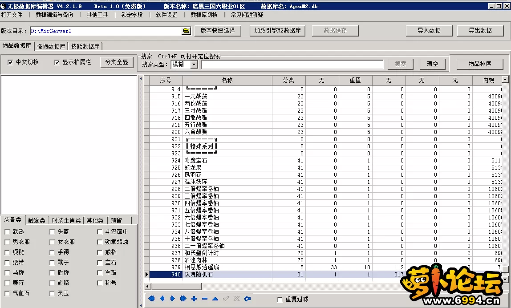Insert new record with plus icon
Image resolution: width=511 pixels, height=308 pixels.
pyautogui.click(x=194, y=299)
